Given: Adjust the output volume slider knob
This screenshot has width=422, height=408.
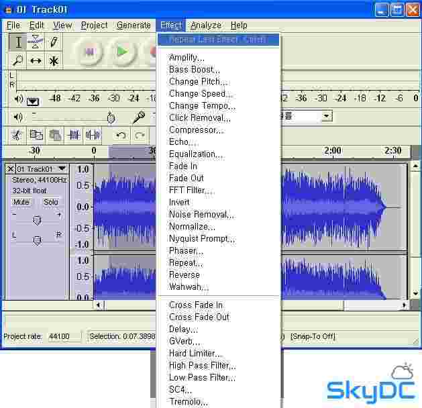Looking at the screenshot, I should click(111, 117).
